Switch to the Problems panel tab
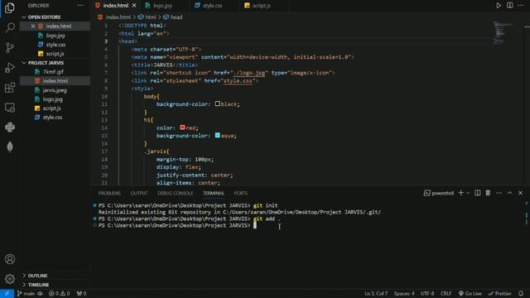530x298 pixels. pyautogui.click(x=109, y=193)
